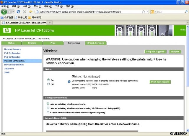Open the IPv6 Configuration link
This screenshot has width=189, height=136.
12,57
